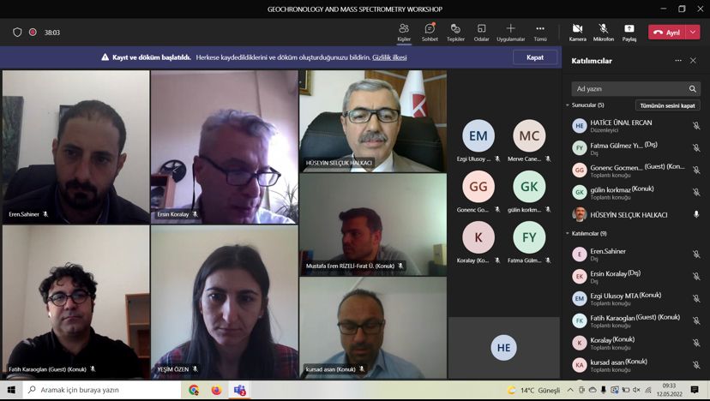710x401 pixels.
Task: Toggle the Mikrofon mute state
Action: [x=604, y=32]
